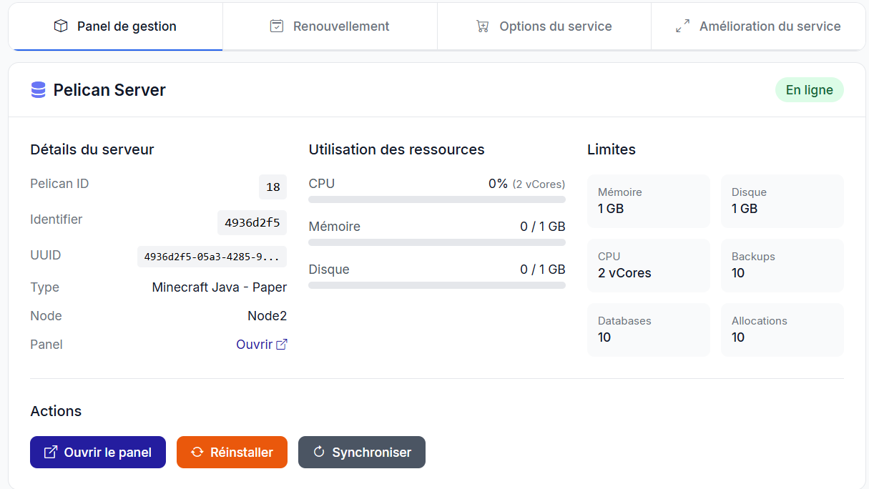Click the En ligne status badge
The image size is (869, 489).
point(809,90)
